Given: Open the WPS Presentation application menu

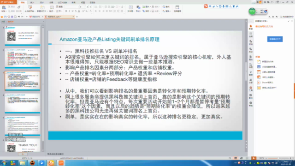Looking at the screenshot, I should [8, 2].
